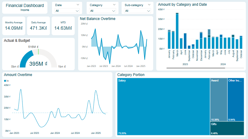Click the Category slicer header chevron

click(114, 5)
